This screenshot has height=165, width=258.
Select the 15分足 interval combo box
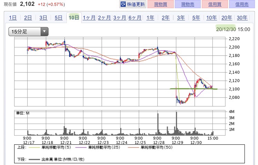coord(29,31)
